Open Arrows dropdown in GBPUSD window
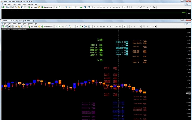This screenshot has height=120, width=192. tap(155, 26)
